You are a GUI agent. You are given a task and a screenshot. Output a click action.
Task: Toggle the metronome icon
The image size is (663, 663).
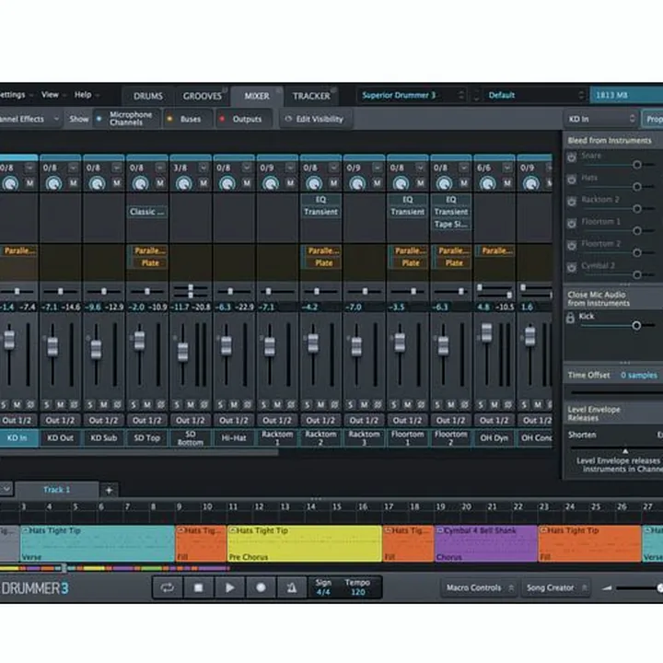click(x=292, y=587)
